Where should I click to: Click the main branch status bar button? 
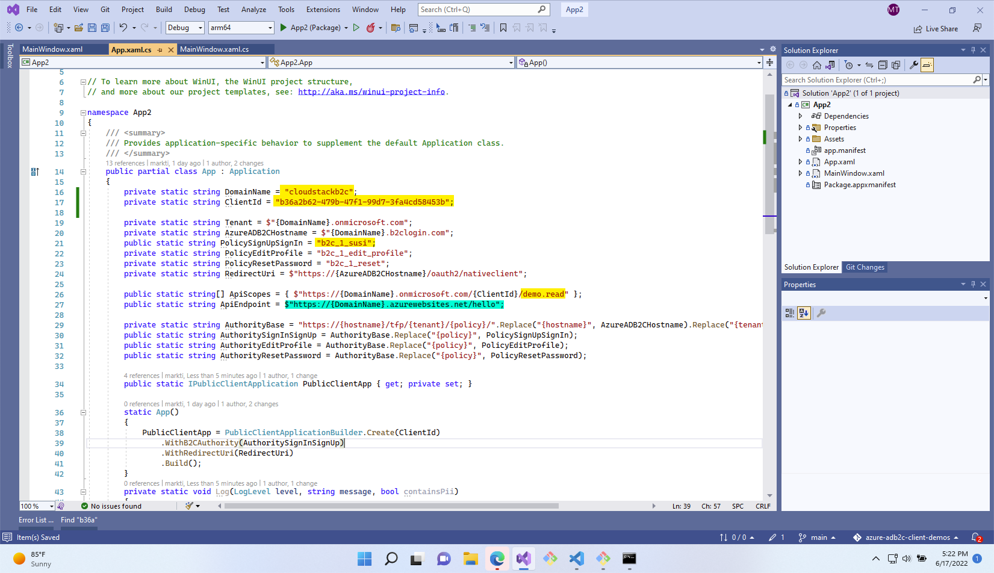817,537
